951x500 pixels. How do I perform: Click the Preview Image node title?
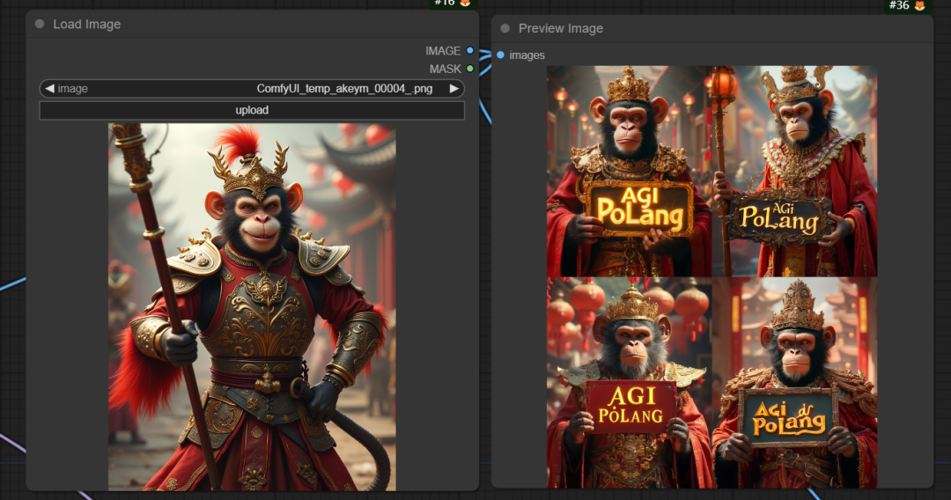(560, 28)
